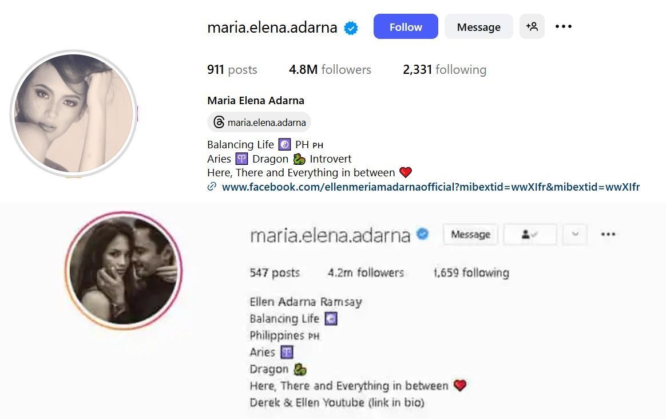Click the Message button in lower profile

pyautogui.click(x=470, y=234)
